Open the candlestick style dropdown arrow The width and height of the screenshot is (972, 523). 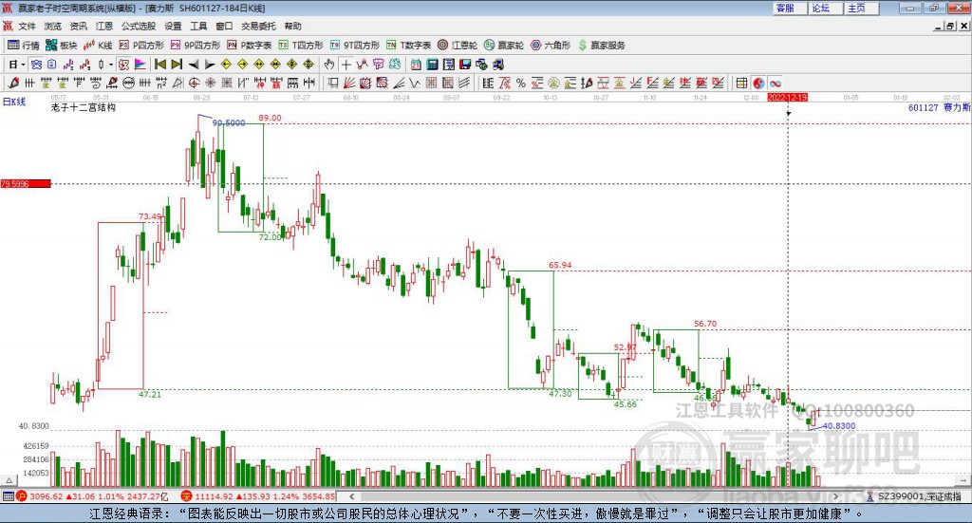pyautogui.click(x=111, y=65)
